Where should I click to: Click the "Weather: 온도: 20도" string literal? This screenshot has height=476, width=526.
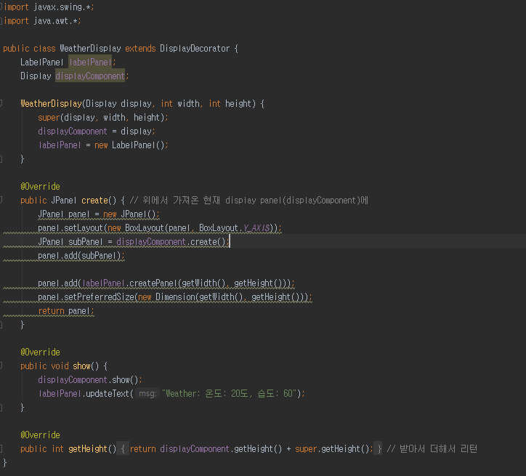pos(230,393)
